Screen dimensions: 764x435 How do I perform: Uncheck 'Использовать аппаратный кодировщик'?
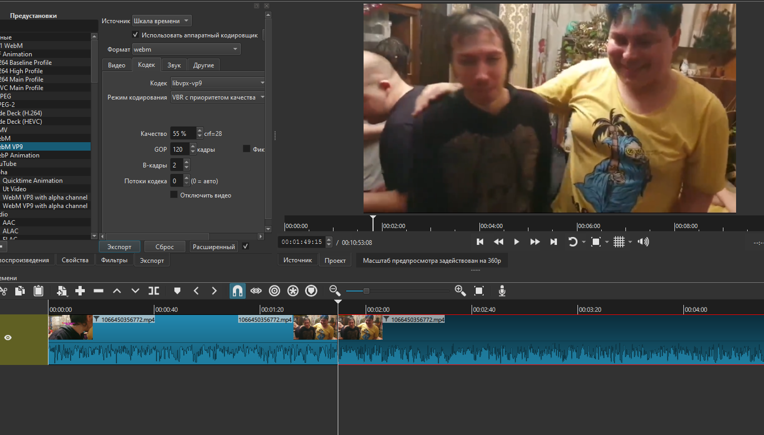pyautogui.click(x=135, y=35)
